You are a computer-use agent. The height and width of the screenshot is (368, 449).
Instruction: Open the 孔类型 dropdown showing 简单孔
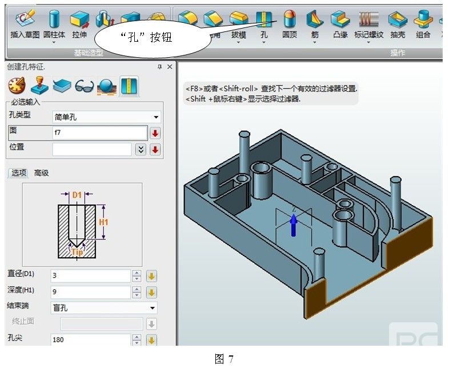[106, 117]
